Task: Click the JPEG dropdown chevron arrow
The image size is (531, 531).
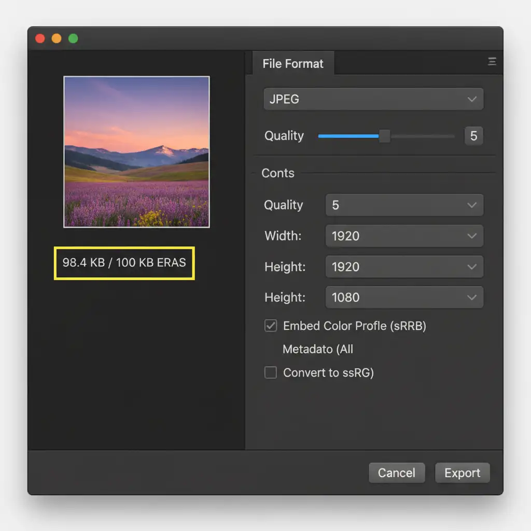Action: point(471,99)
